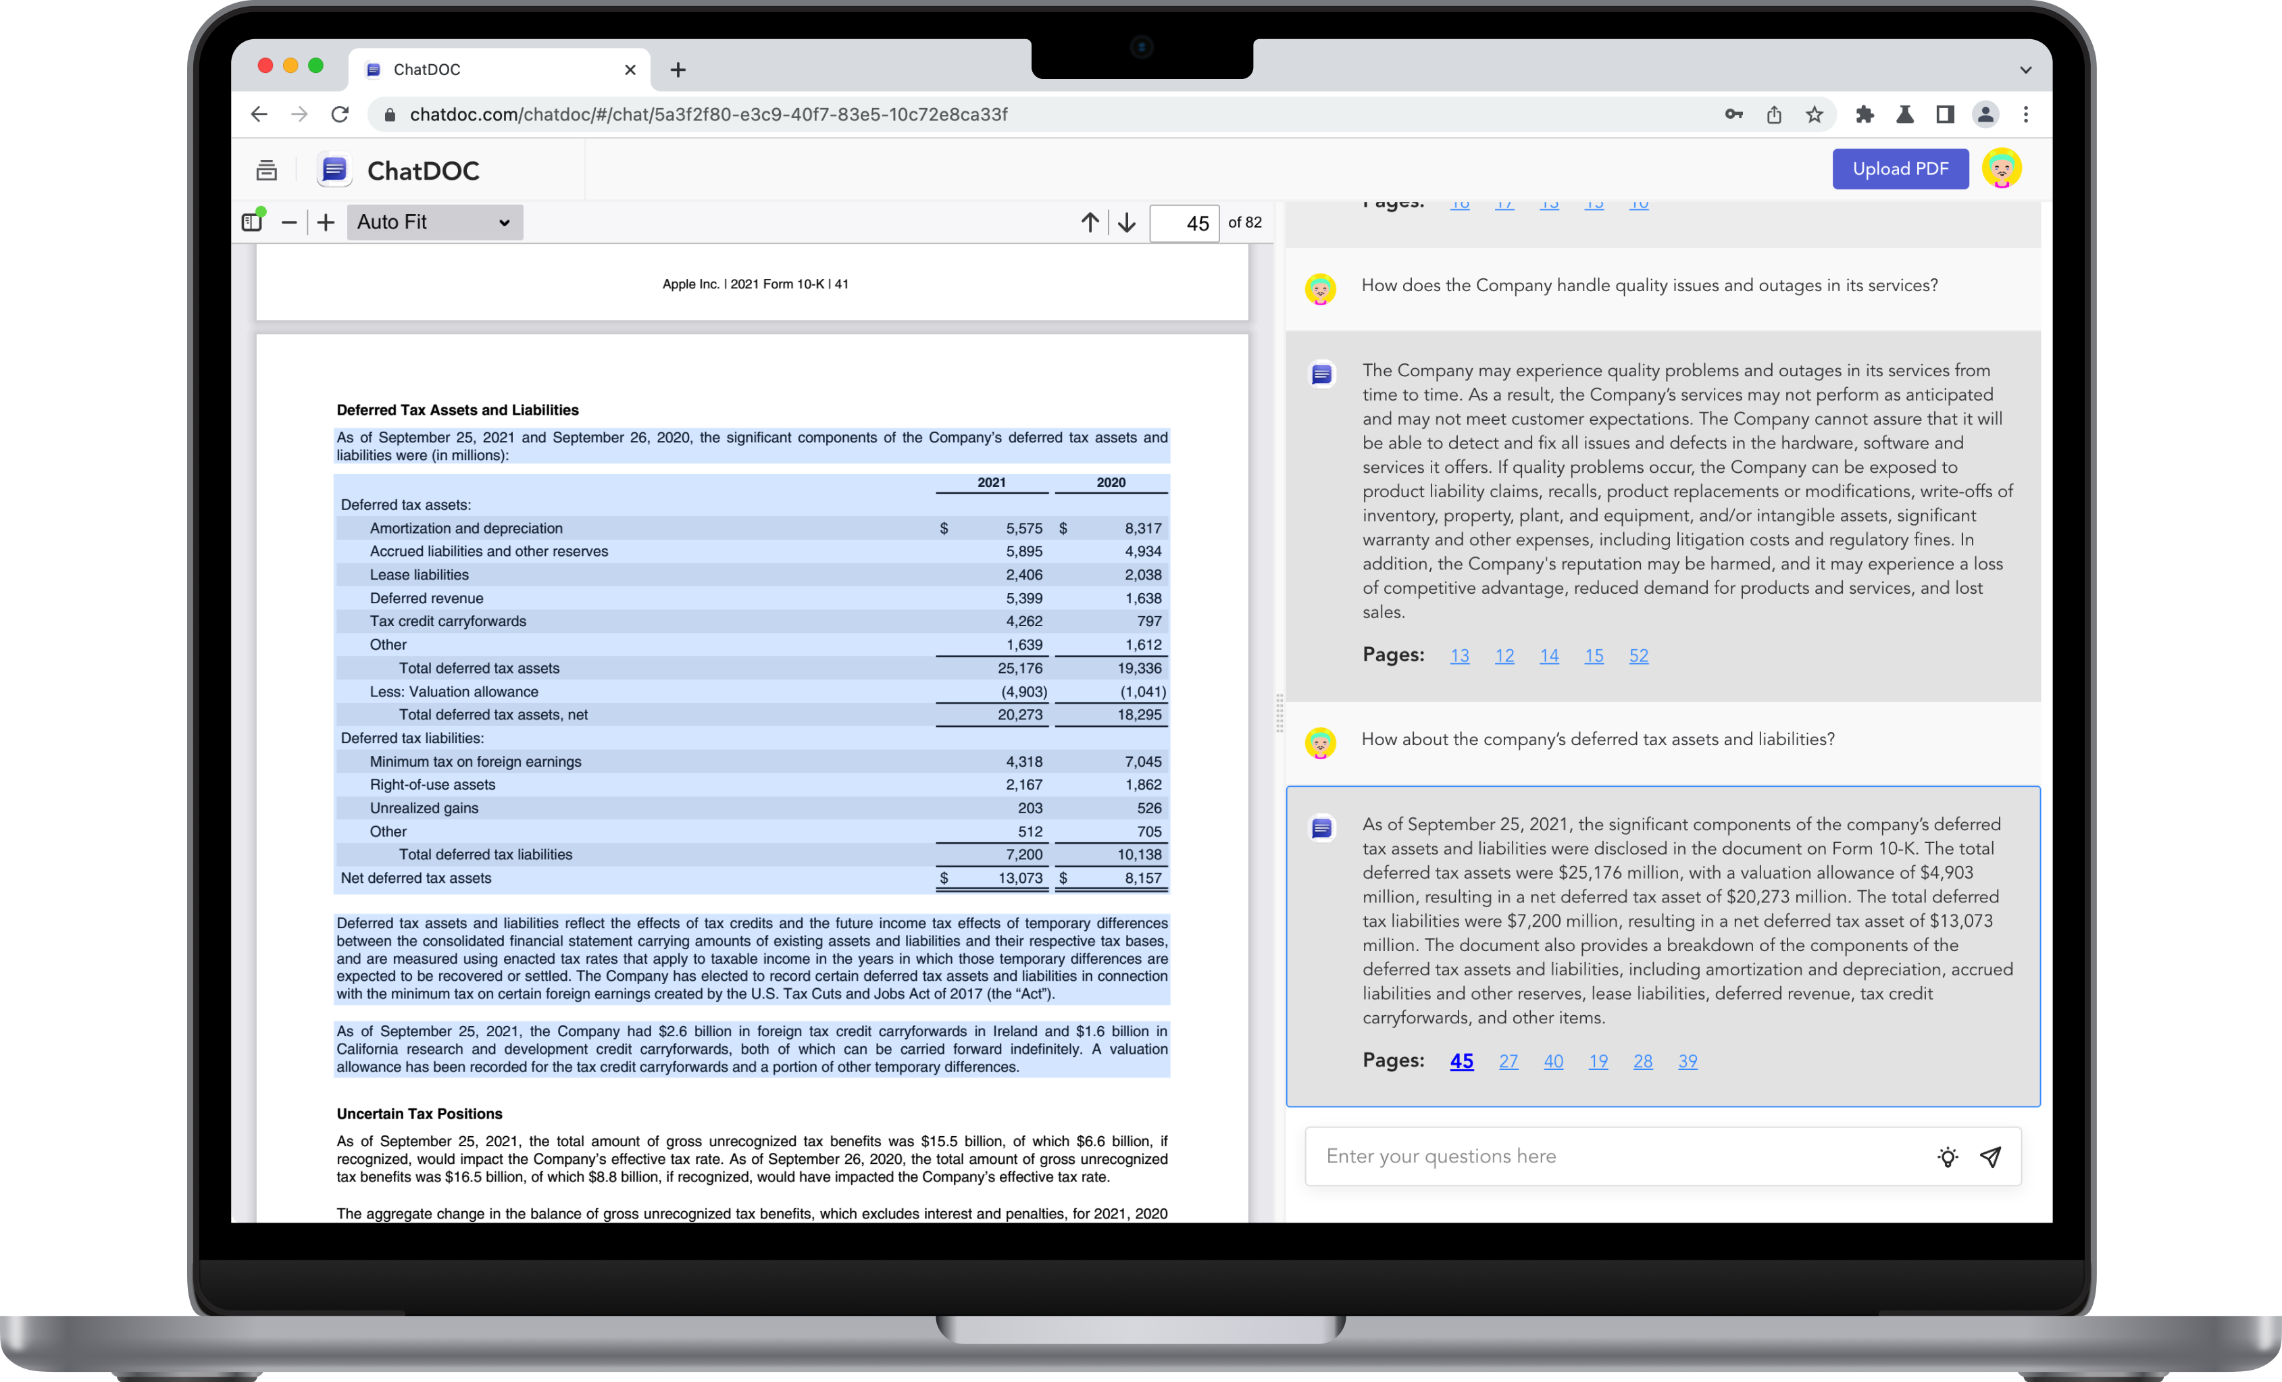This screenshot has height=1382, width=2282.
Task: Go to next PDF page arrow
Action: (1126, 222)
